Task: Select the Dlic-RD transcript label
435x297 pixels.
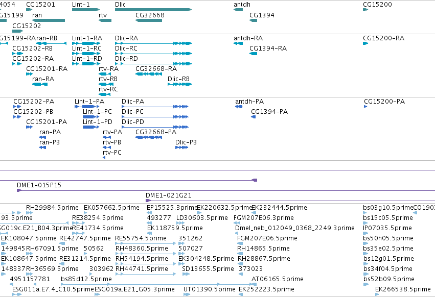Action: tap(126, 59)
